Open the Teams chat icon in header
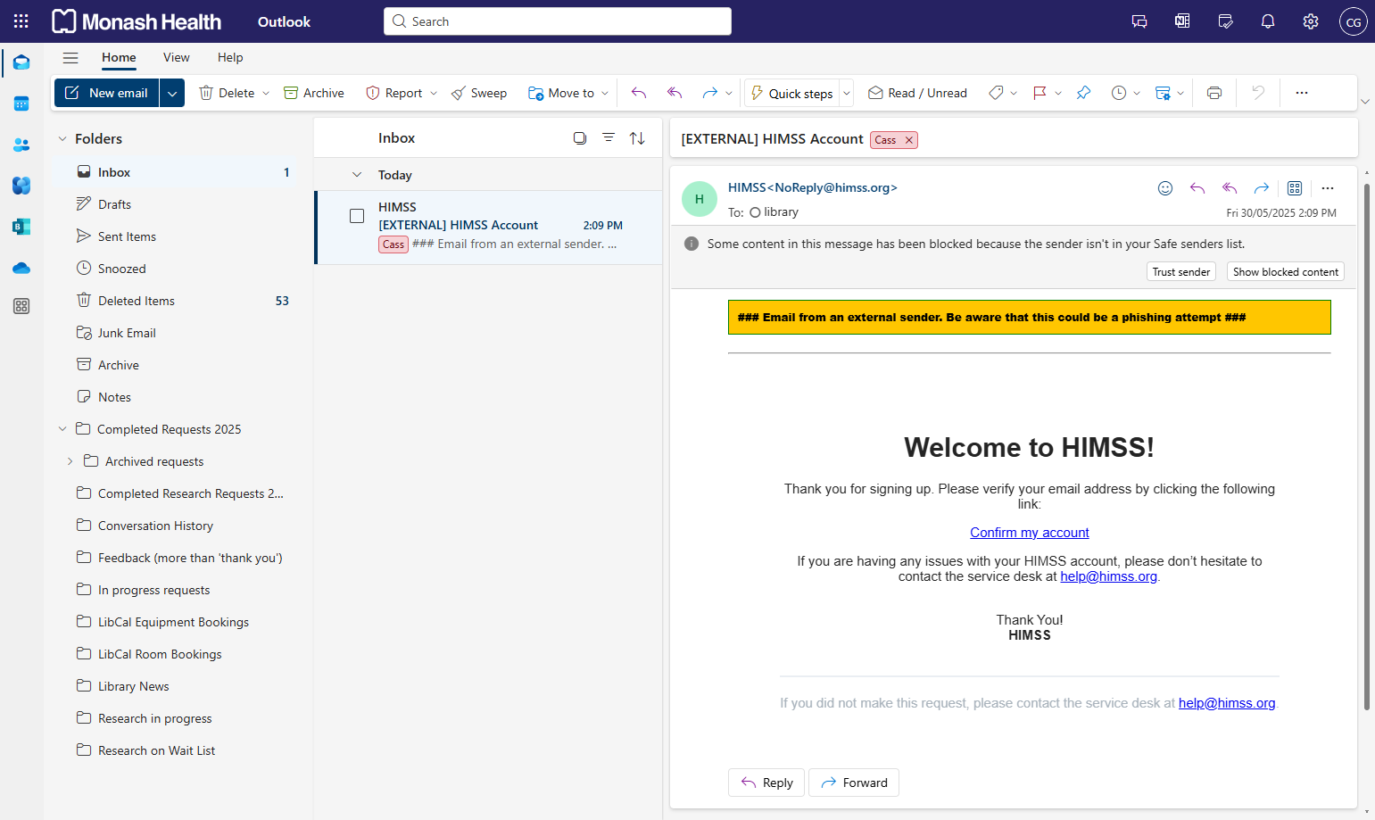 1139,21
